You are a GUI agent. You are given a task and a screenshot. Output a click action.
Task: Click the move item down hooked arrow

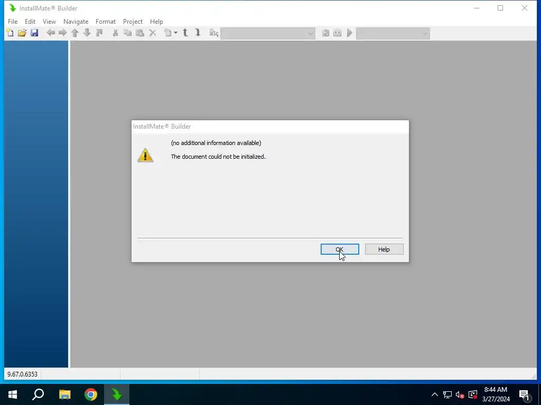pos(198,33)
